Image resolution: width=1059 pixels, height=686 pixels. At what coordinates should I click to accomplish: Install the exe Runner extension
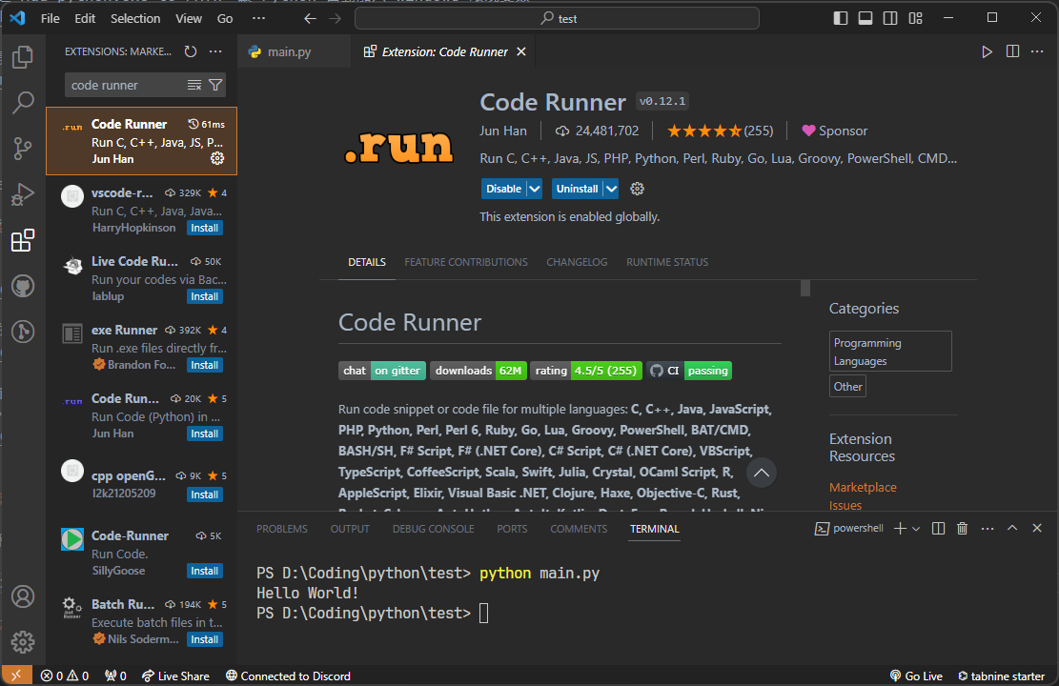tap(205, 365)
